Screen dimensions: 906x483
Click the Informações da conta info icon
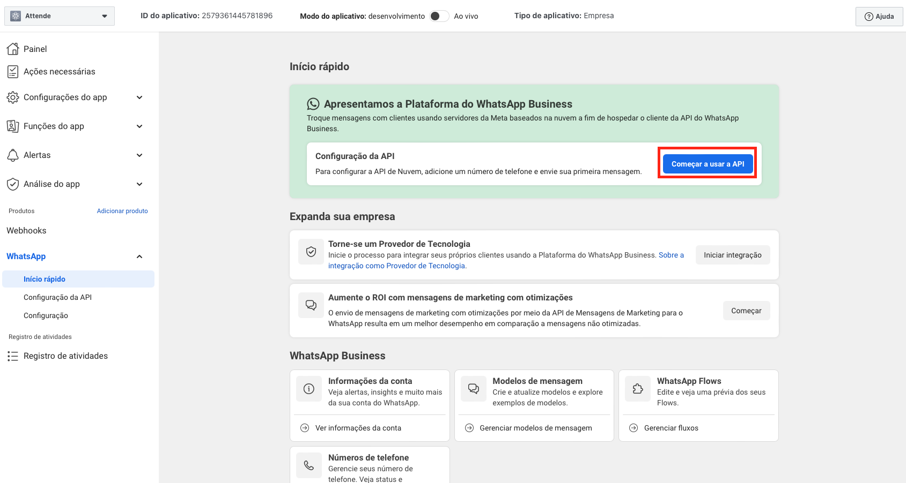pyautogui.click(x=309, y=389)
